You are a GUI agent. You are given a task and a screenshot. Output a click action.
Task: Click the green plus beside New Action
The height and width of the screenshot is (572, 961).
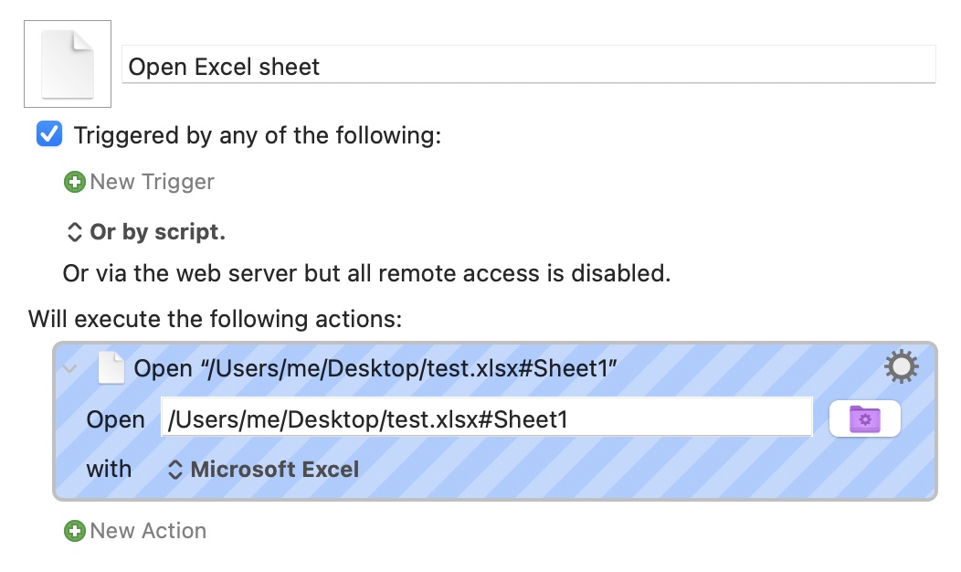[75, 531]
